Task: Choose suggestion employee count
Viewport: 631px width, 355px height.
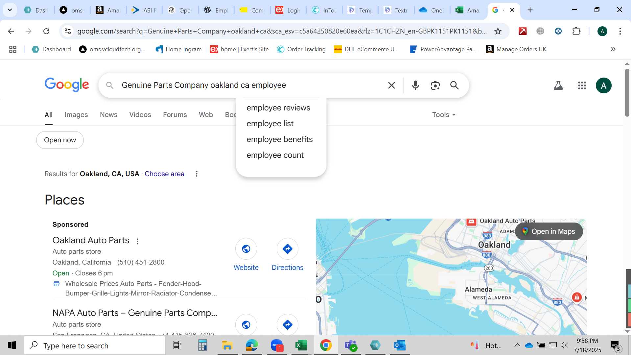Action: (275, 155)
